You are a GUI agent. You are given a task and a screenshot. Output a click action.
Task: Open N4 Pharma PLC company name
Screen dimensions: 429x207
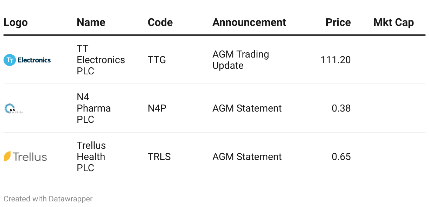(x=94, y=108)
